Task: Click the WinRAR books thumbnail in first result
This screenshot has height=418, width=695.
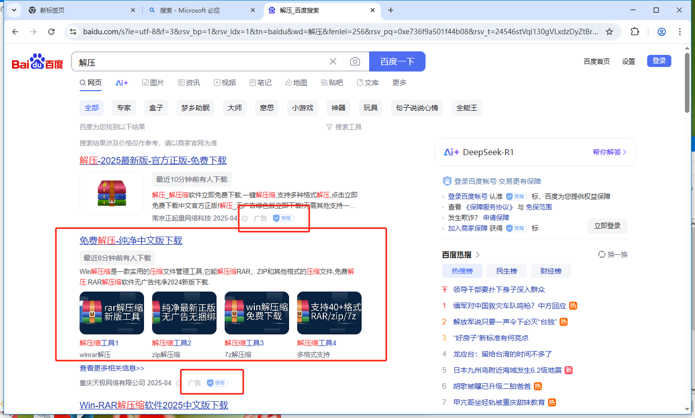Action: coord(112,192)
